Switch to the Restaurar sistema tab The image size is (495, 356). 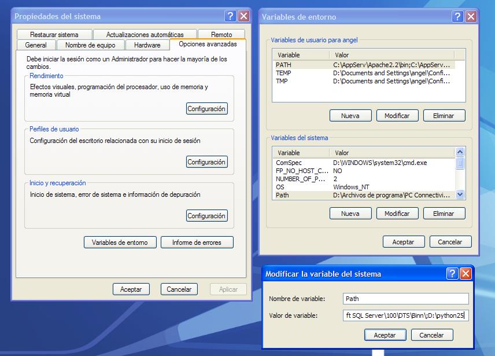54,34
